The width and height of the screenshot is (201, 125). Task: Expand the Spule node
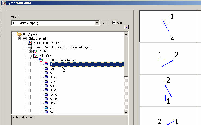pos(30,51)
